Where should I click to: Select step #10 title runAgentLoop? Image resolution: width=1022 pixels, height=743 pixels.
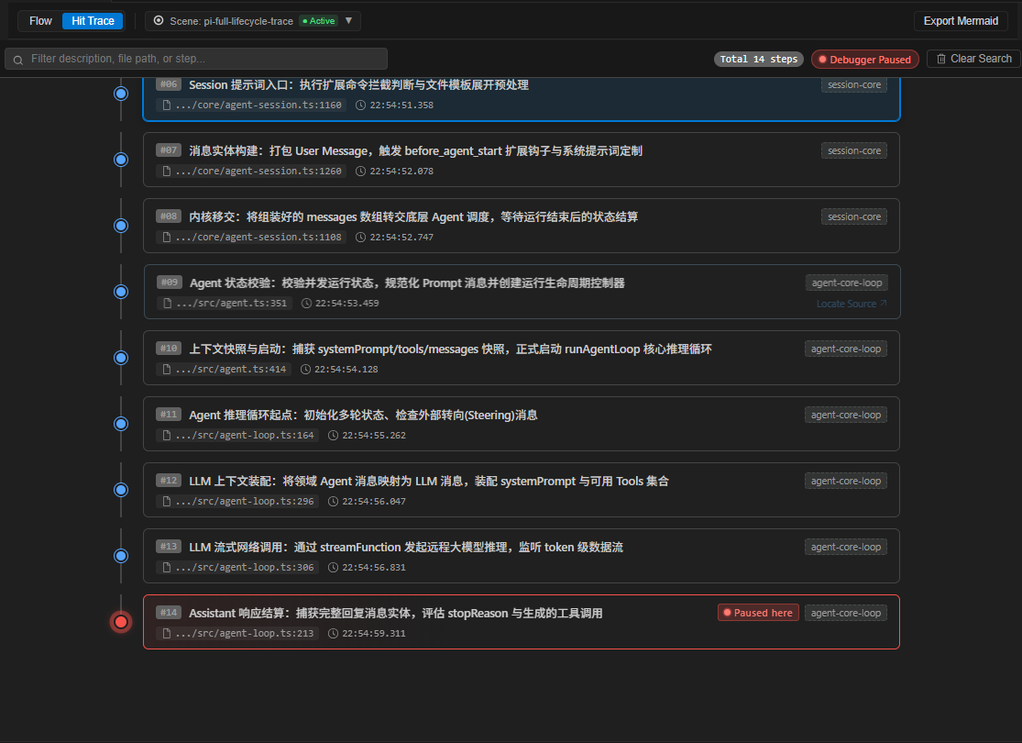450,349
